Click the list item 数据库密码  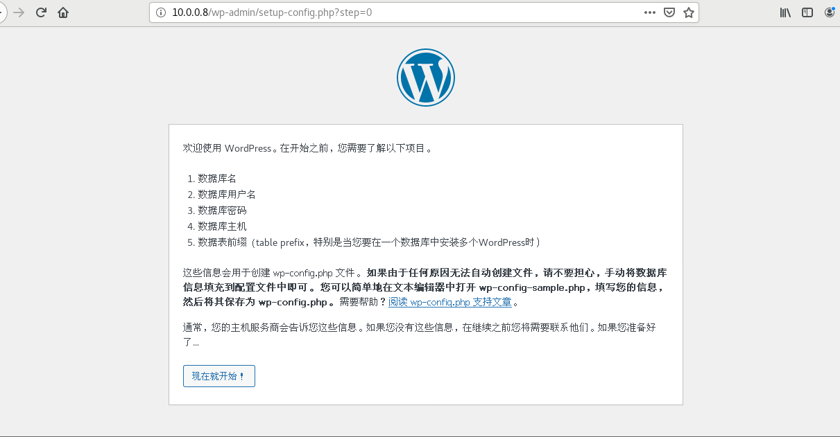click(x=222, y=211)
